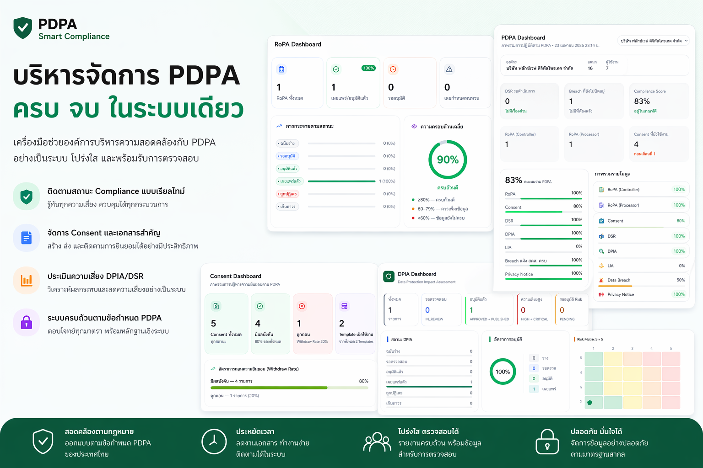Click the green shield icon for real-time Compliance

pyautogui.click(x=27, y=197)
